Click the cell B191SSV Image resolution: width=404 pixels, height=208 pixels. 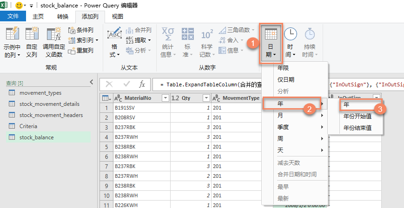click(x=142, y=108)
